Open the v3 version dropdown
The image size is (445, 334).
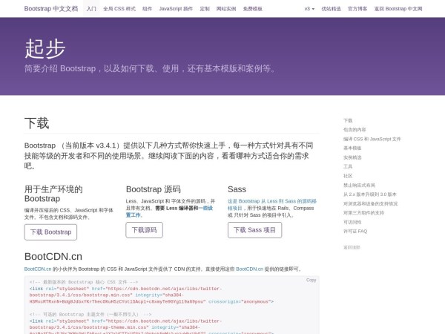coord(308,9)
